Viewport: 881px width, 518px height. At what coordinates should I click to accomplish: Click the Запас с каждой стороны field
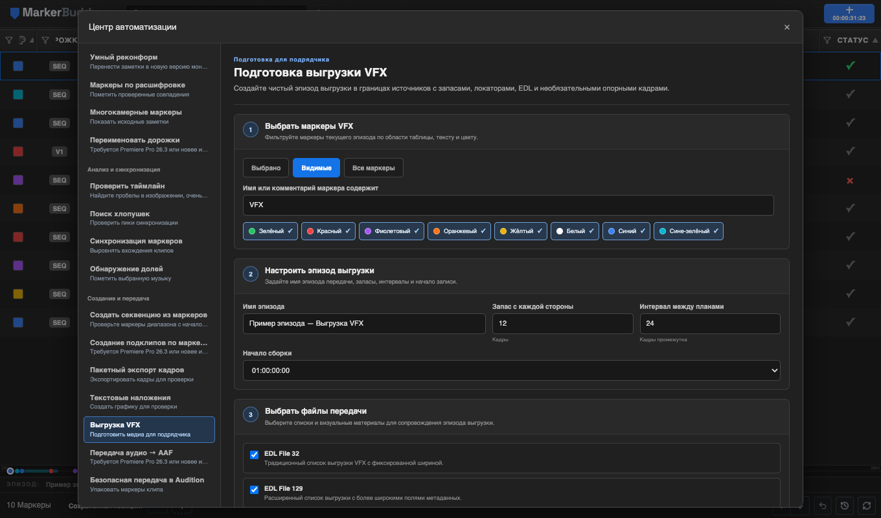pos(562,324)
